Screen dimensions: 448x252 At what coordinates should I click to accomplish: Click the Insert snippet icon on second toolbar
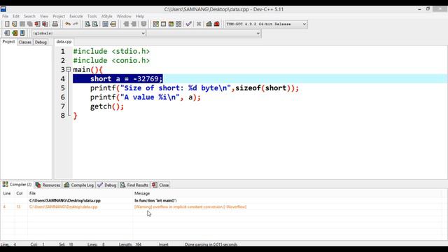[x=7, y=33]
